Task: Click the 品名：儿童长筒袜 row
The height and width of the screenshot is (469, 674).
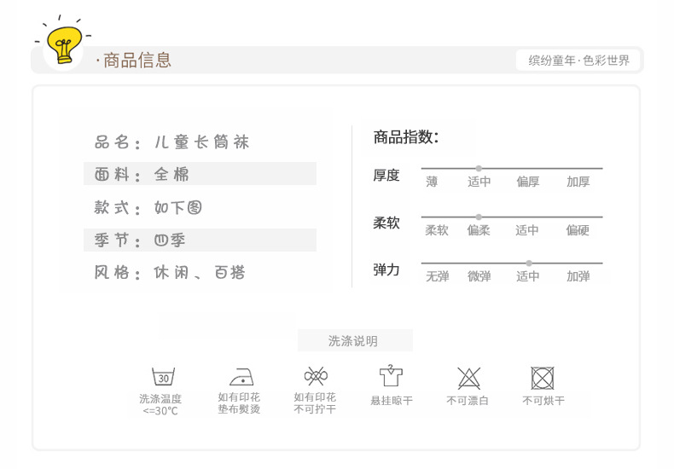Action: 171,142
